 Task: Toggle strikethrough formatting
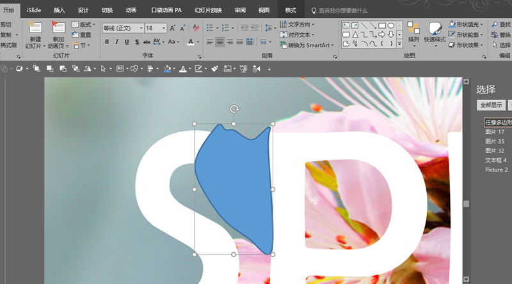[147, 41]
